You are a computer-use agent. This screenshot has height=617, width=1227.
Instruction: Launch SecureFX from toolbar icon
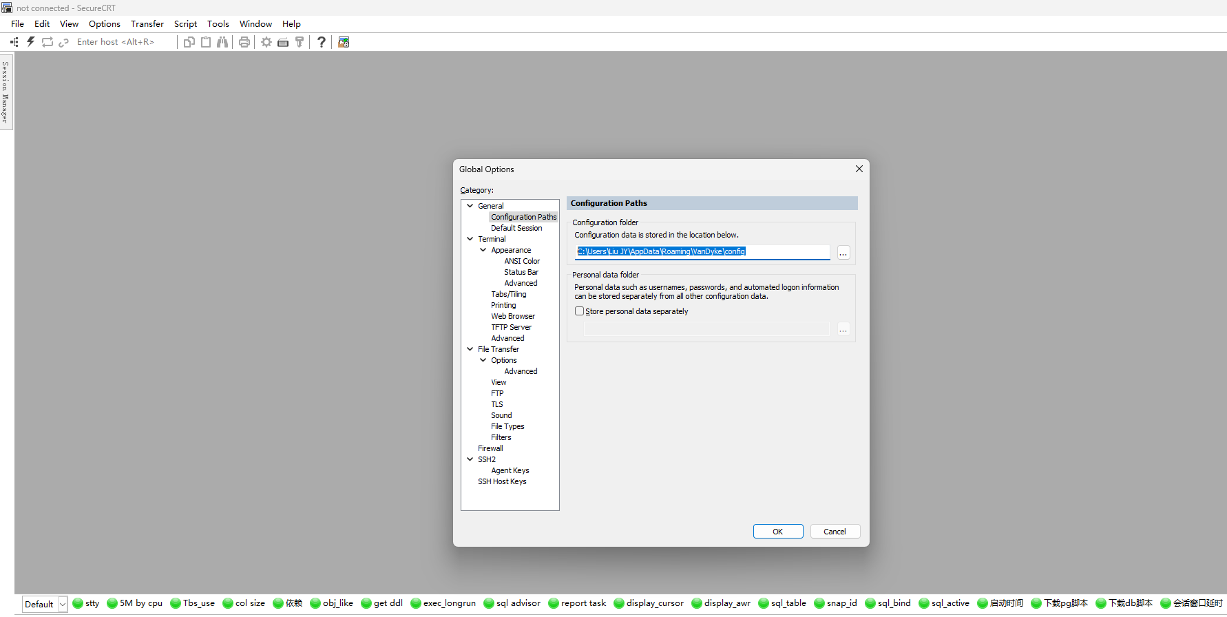344,42
